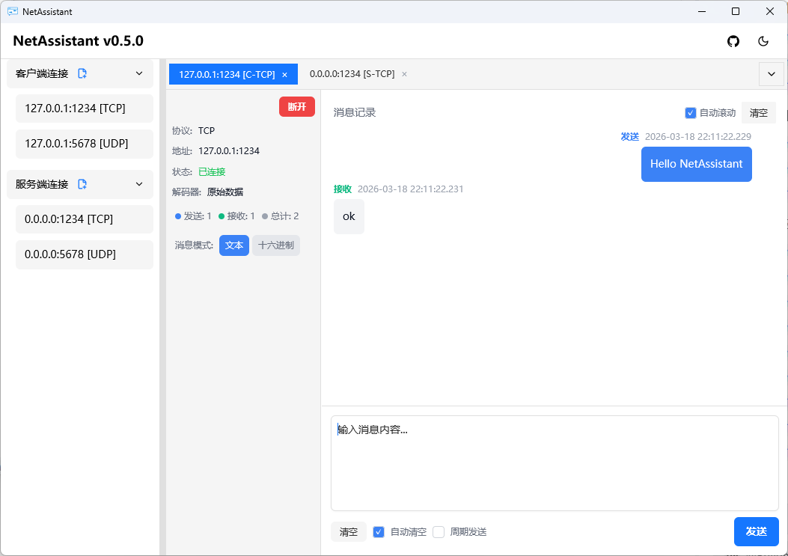Click inside the message input box
This screenshot has height=556, width=788.
(x=554, y=464)
